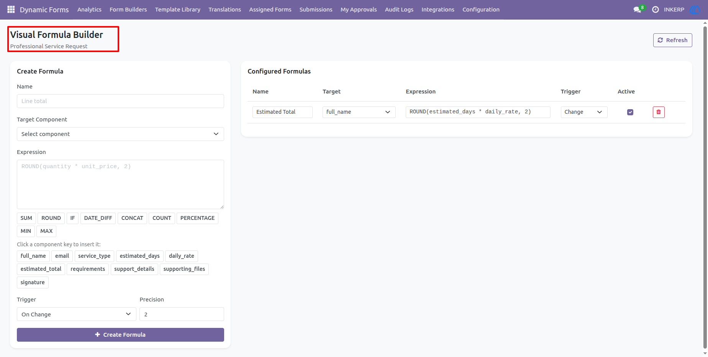Open the chat messages icon
This screenshot has width=708, height=357.
pos(638,10)
